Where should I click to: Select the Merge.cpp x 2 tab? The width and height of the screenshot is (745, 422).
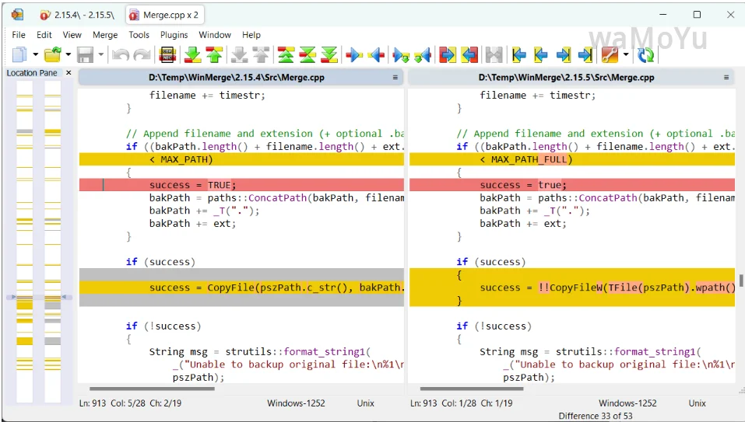(165, 15)
